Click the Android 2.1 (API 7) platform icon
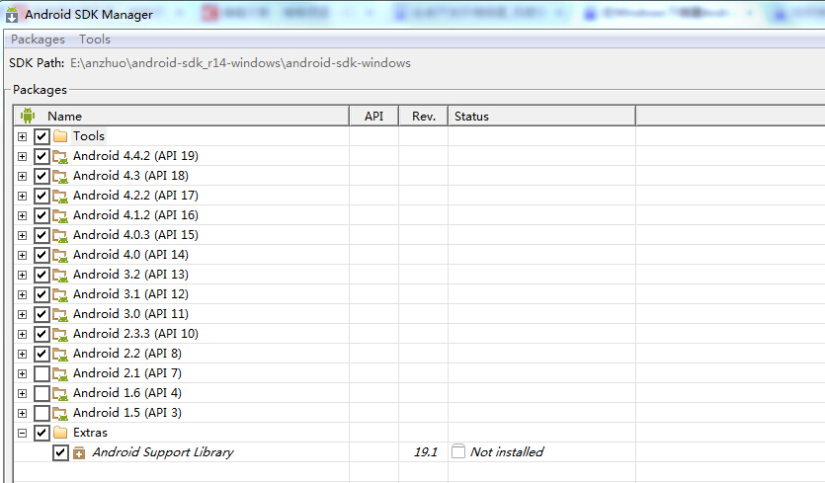The height and width of the screenshot is (483, 825). coord(60,373)
